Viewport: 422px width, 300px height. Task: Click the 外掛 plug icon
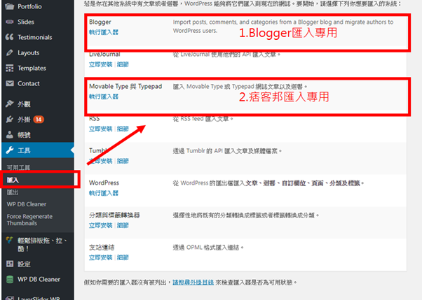pos(10,120)
